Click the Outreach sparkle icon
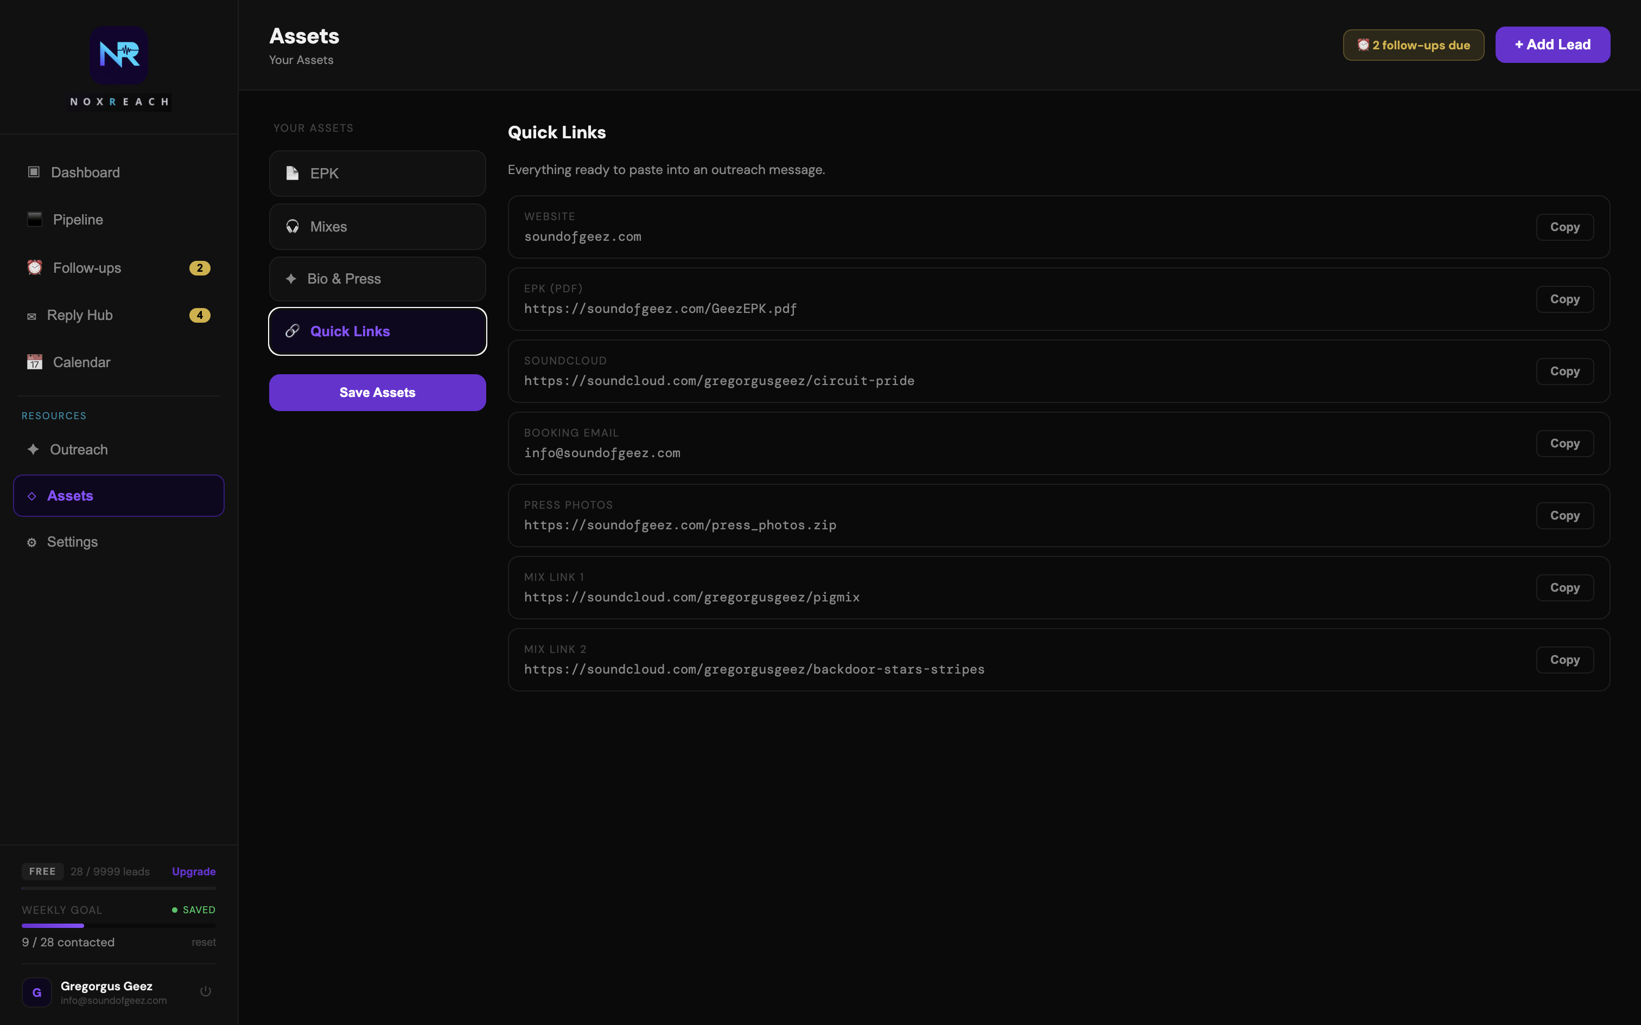This screenshot has width=1641, height=1025. coord(33,450)
